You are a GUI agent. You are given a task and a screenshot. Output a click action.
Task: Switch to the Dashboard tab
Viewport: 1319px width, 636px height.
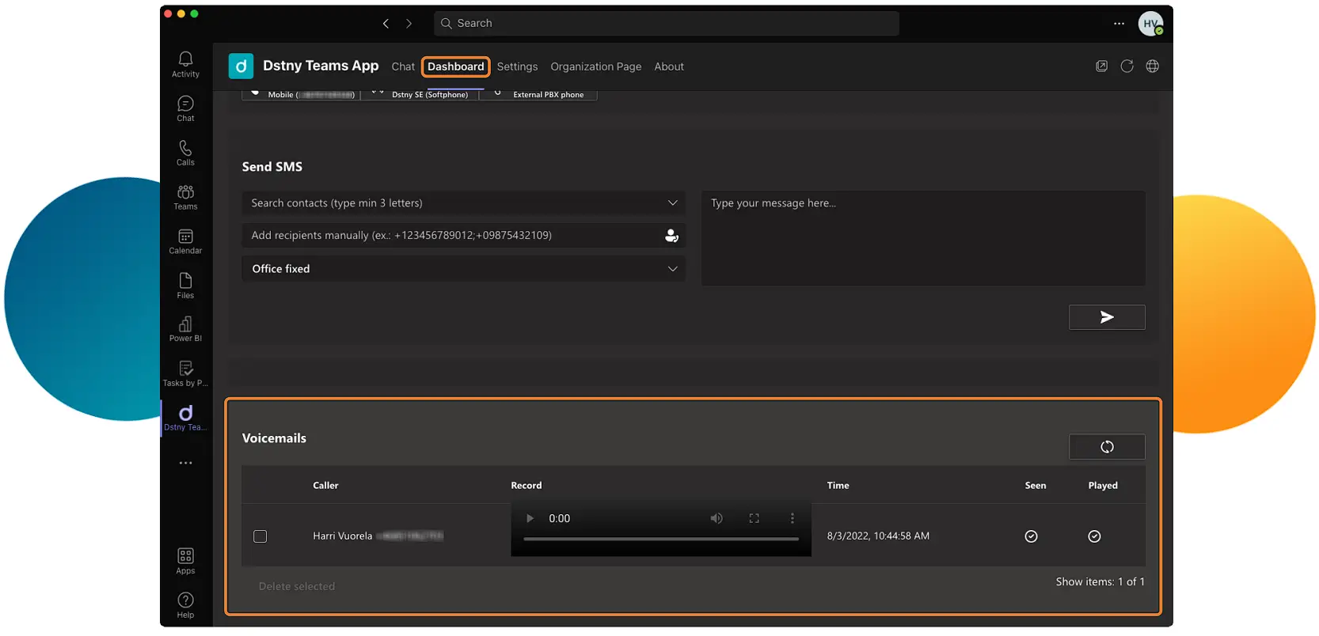point(456,66)
